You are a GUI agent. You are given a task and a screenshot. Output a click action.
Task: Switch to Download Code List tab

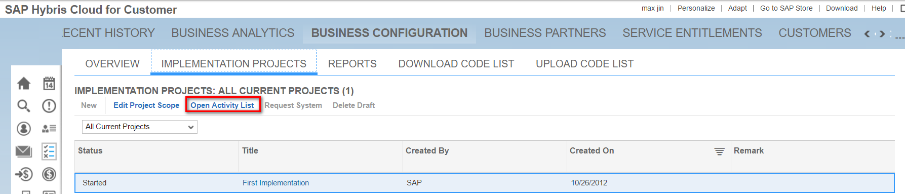(x=456, y=64)
